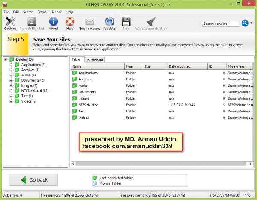The width and height of the screenshot is (257, 200).
Task: Click right arrow of horizontal scrollbar
Action: [250, 164]
